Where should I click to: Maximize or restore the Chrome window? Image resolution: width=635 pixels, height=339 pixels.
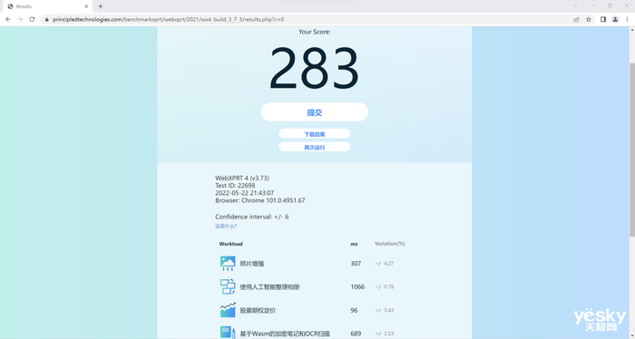point(610,5)
